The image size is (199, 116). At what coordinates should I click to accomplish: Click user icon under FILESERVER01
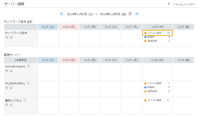click(x=11, y=88)
